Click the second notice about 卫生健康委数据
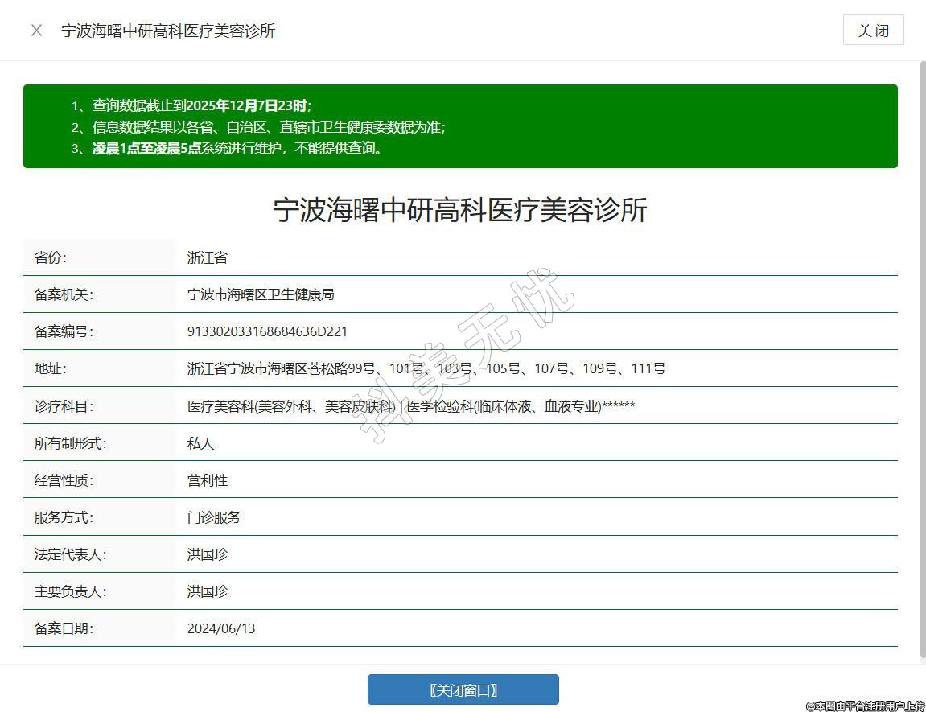Screen dimensions: 926x712 (x=257, y=127)
